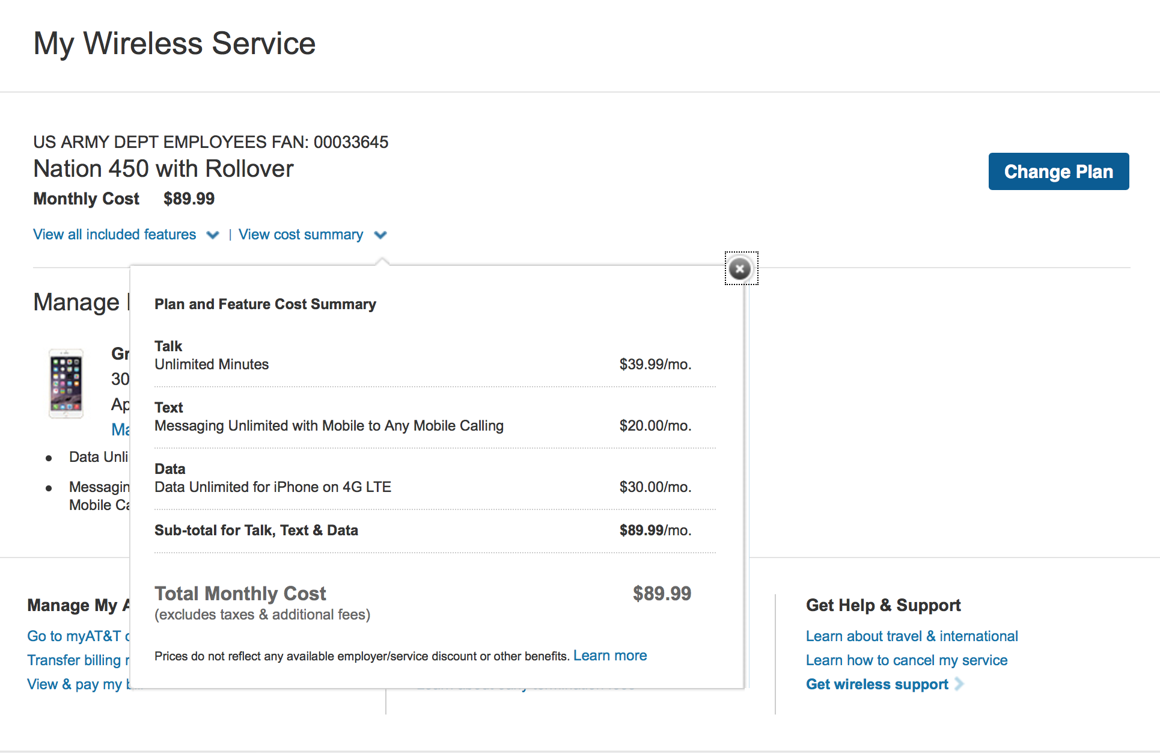Open Learn about travel & international
Image resolution: width=1160 pixels, height=753 pixels.
(911, 636)
